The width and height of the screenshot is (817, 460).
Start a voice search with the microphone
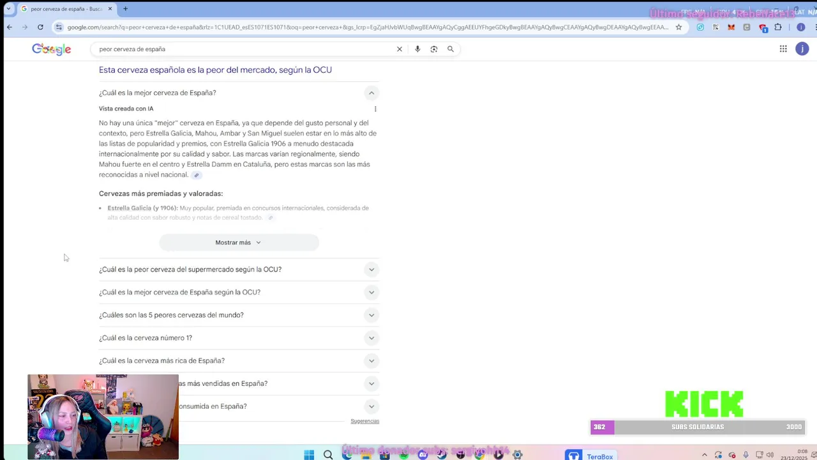[x=417, y=49]
